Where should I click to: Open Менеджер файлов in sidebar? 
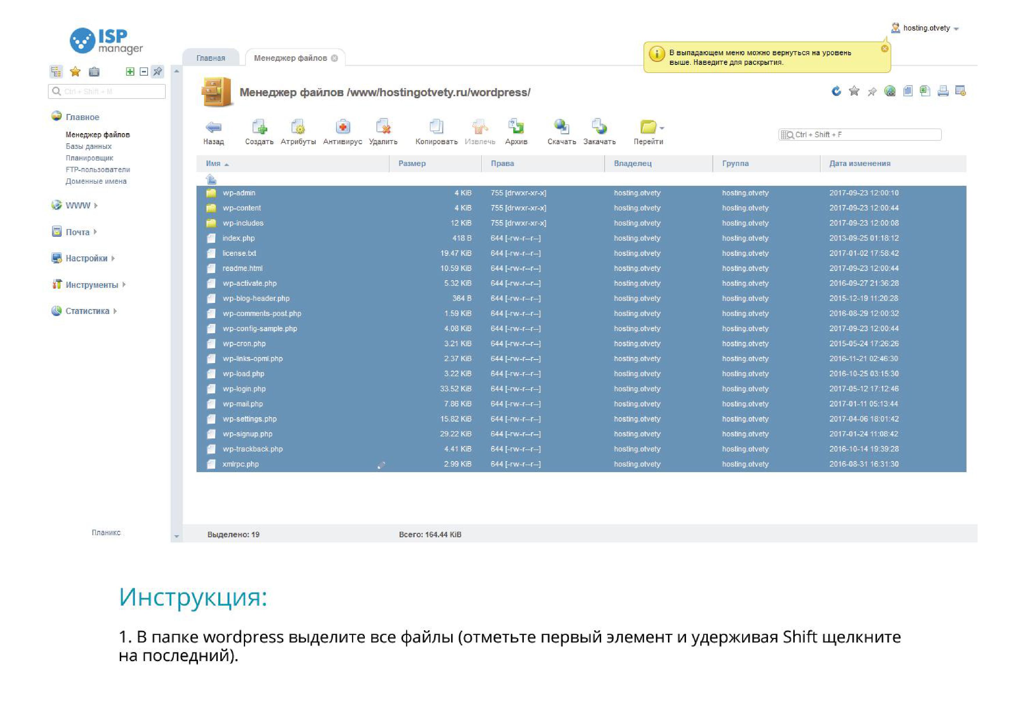click(x=98, y=135)
